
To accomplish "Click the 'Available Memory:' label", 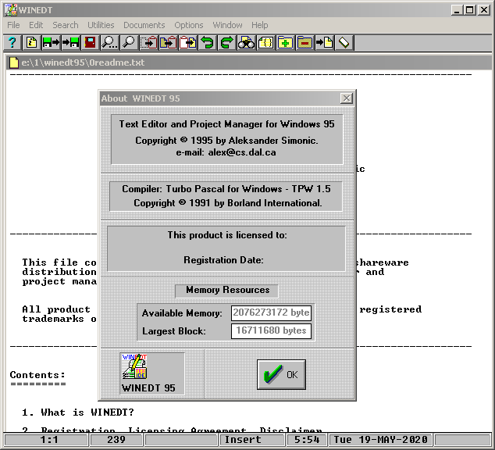I will point(182,313).
